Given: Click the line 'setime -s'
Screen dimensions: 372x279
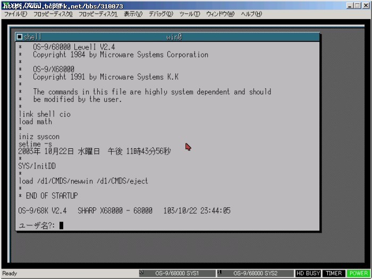Looking at the screenshot, I should coord(35,144).
